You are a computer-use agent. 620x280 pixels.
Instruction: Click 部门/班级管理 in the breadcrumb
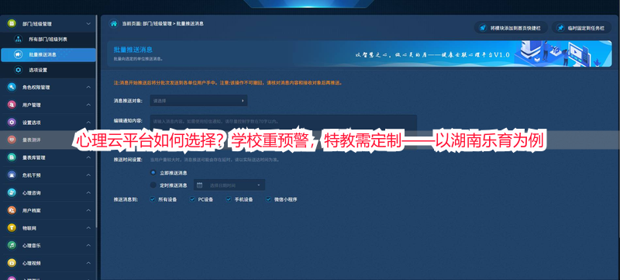click(157, 24)
